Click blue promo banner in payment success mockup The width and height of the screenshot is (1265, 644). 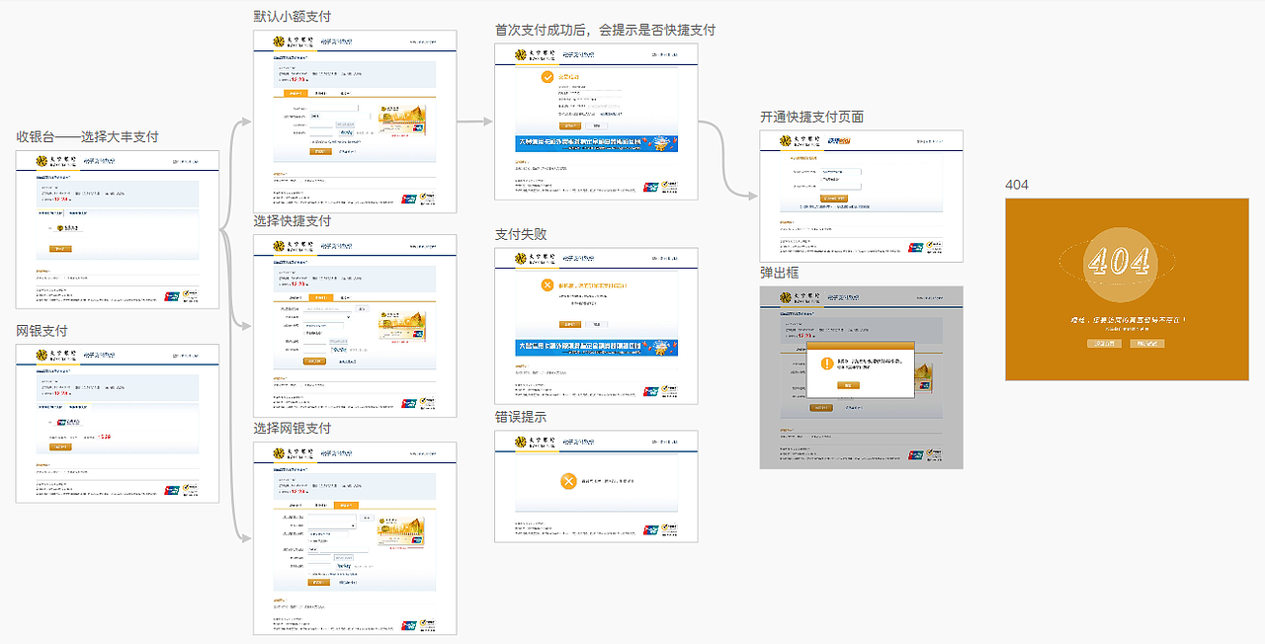tap(597, 143)
